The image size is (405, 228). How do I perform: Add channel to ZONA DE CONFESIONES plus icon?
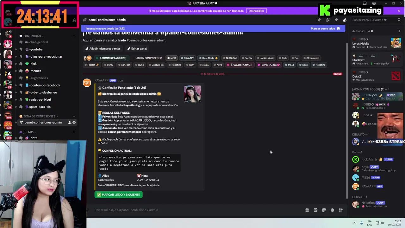[74, 116]
